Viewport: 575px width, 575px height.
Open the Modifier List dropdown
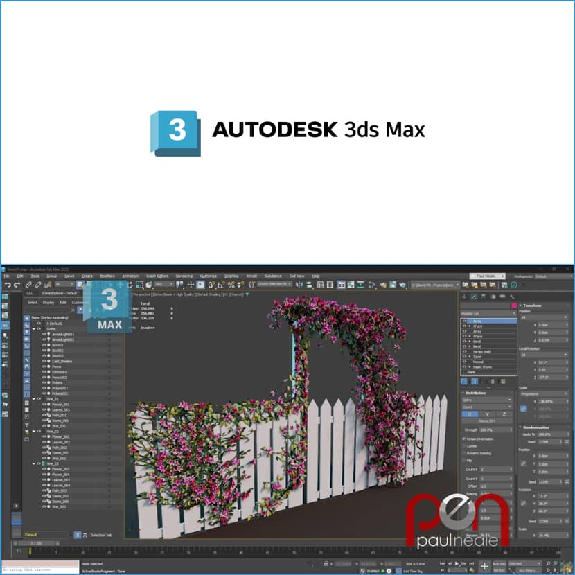point(488,314)
